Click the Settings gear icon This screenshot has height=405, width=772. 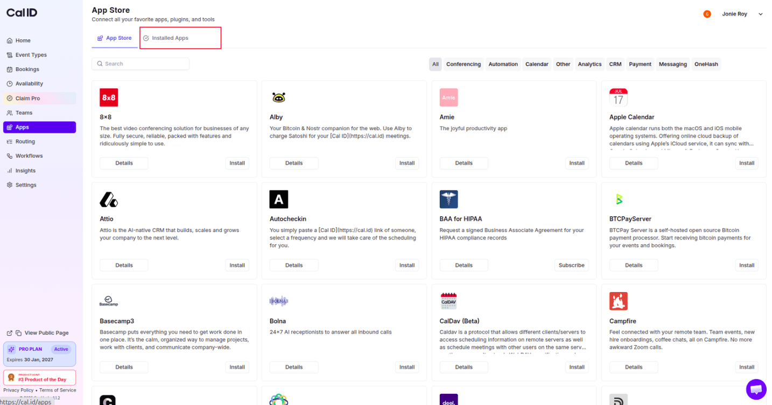(10, 185)
